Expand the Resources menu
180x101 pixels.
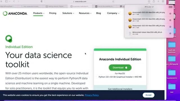(x=85, y=13)
